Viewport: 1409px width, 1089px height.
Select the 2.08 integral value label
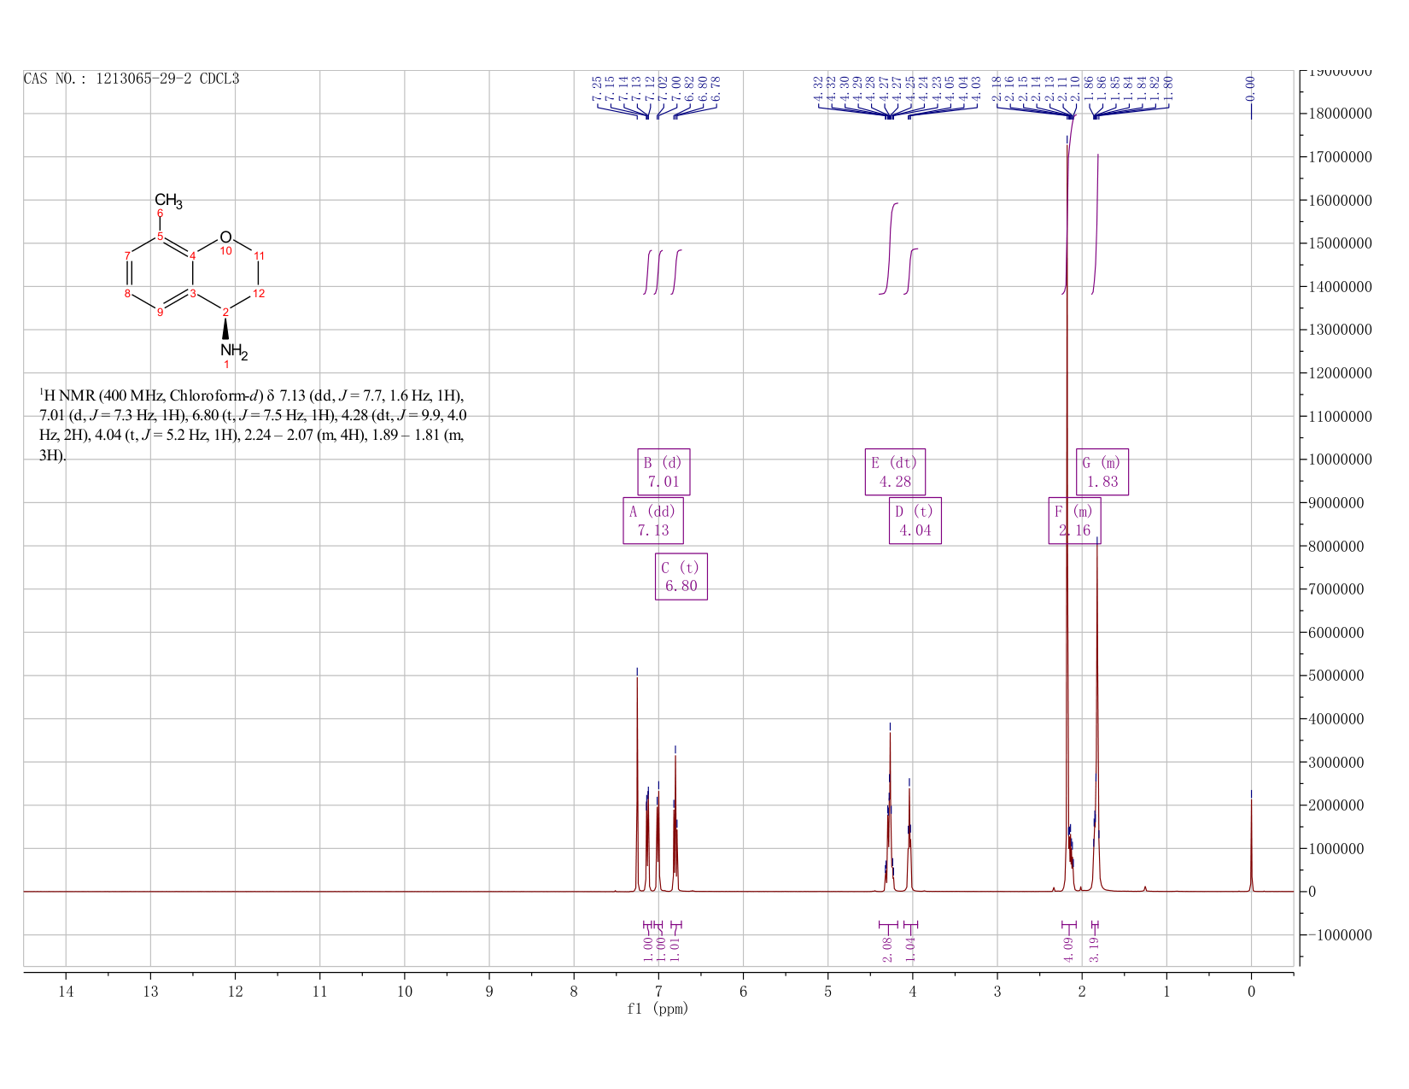(x=886, y=950)
